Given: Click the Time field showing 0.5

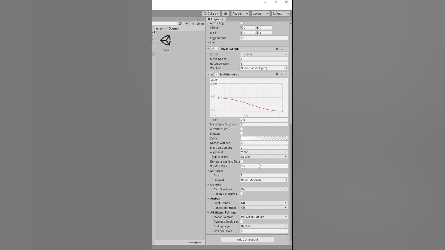Looking at the screenshot, I should [264, 120].
